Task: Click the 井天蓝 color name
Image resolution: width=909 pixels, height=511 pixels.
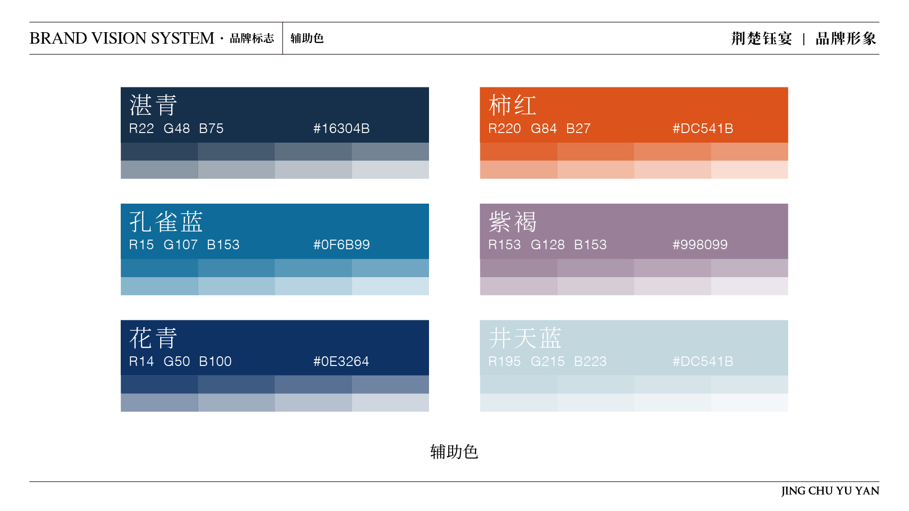Action: click(x=525, y=338)
